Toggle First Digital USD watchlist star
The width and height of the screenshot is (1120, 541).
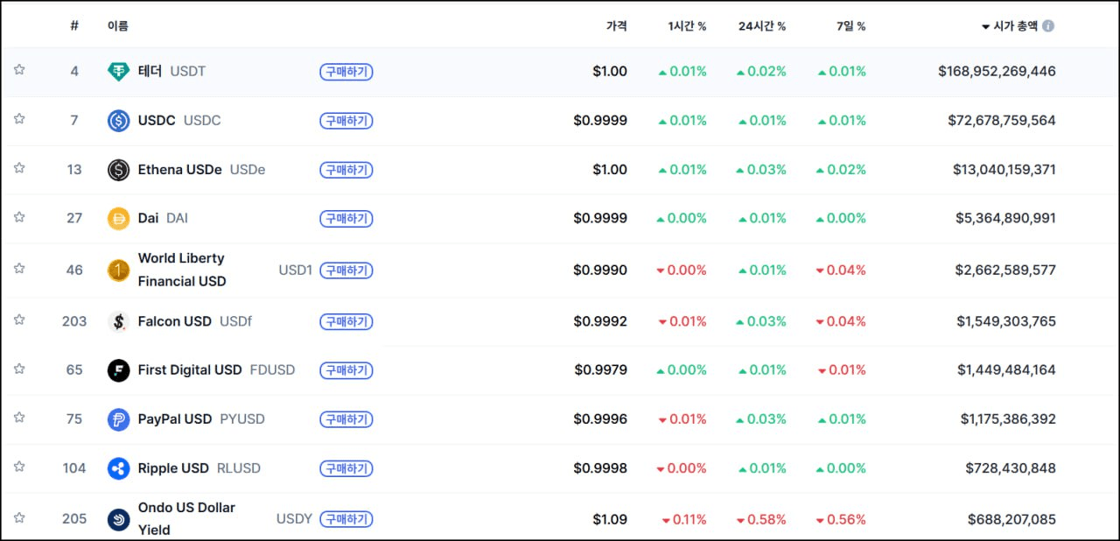pos(19,369)
